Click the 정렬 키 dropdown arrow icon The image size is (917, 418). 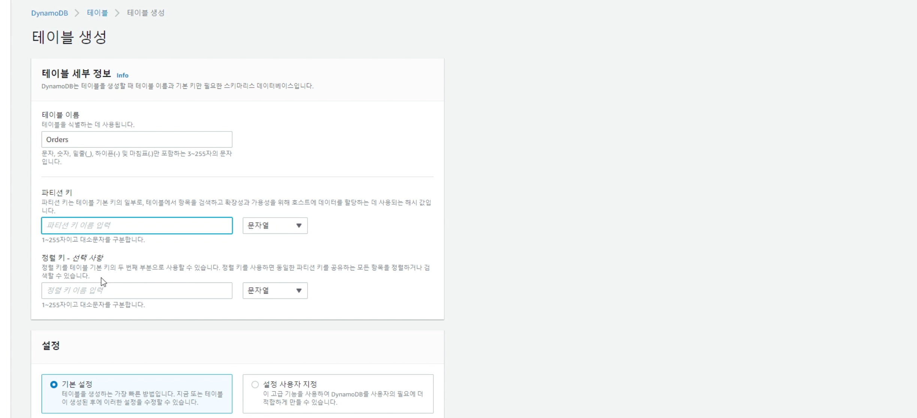point(299,291)
